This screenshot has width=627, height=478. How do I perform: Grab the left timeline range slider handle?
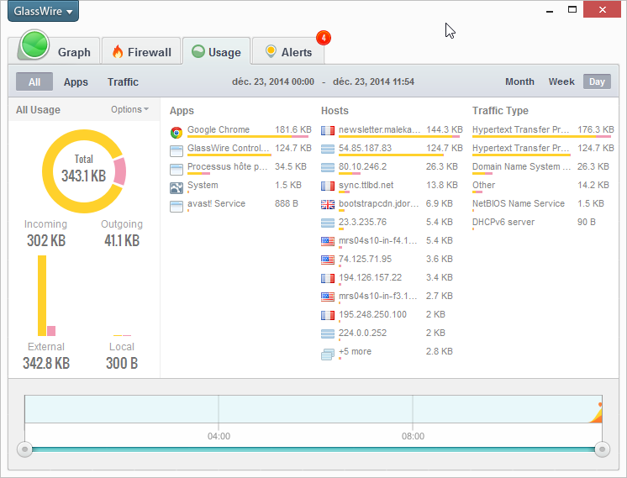(x=24, y=449)
